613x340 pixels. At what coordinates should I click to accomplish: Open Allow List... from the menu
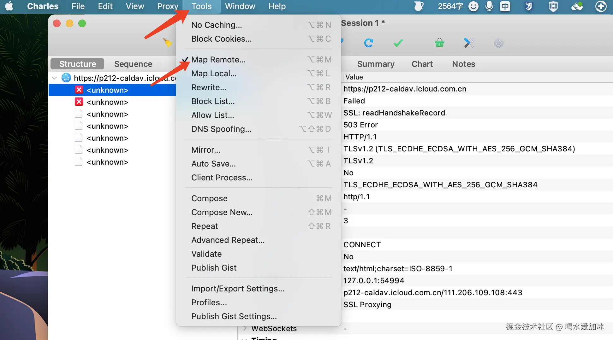(x=258, y=115)
